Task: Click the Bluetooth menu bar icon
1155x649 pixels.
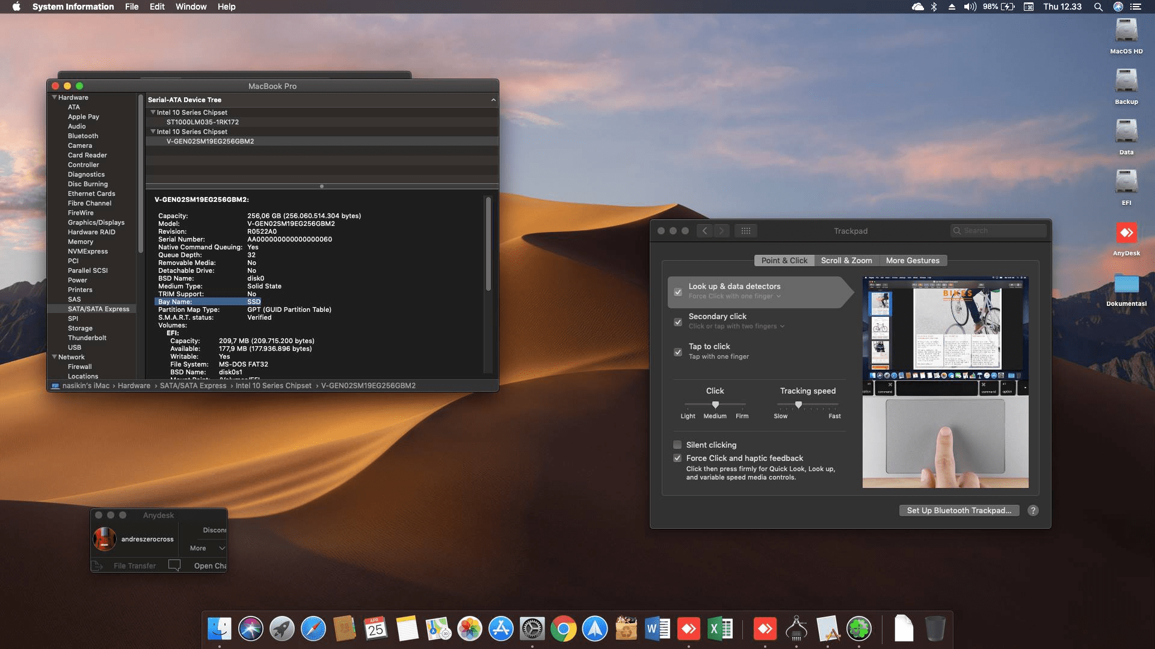Action: tap(934, 7)
